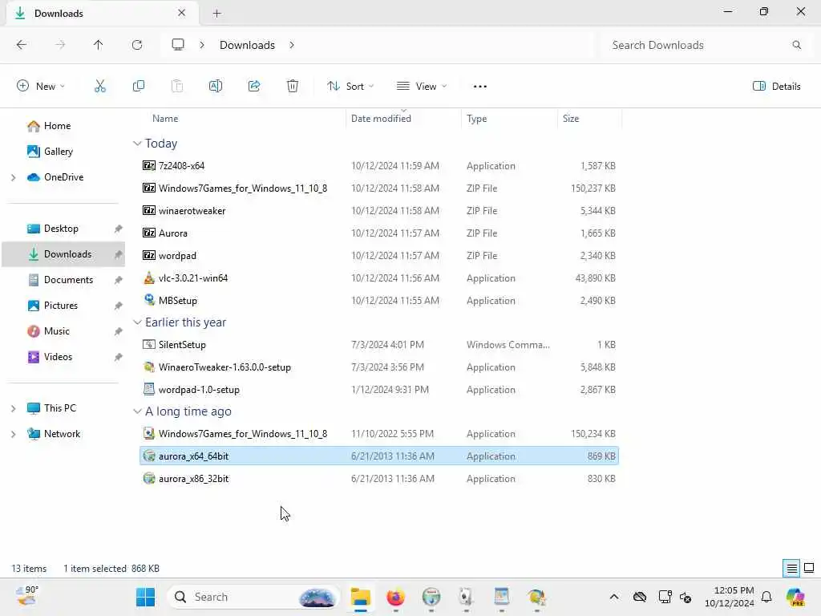Select the SilentSetup file
Screen dimensions: 821x616
coord(378,345)
